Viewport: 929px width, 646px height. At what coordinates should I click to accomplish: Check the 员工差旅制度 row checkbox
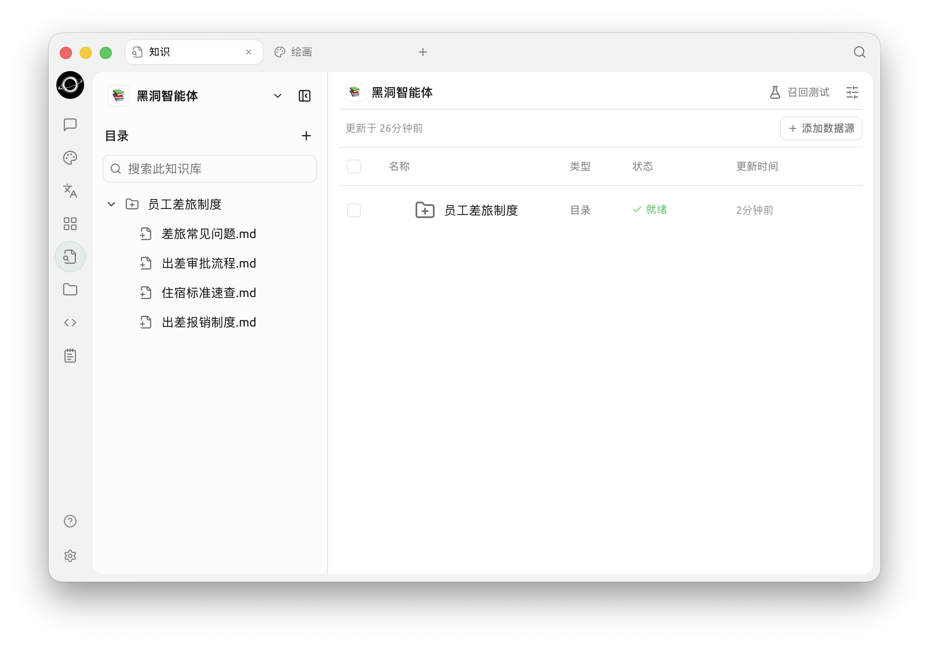[354, 210]
